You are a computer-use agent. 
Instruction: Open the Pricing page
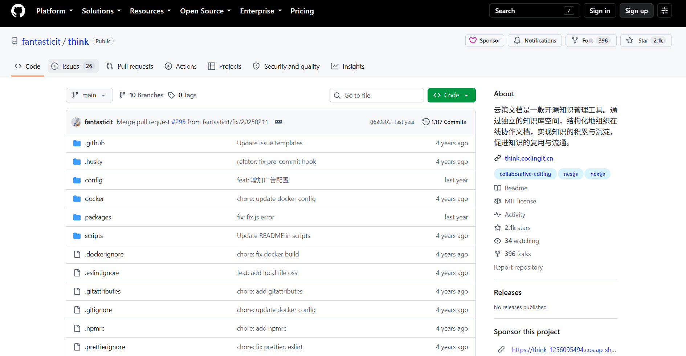coord(302,11)
